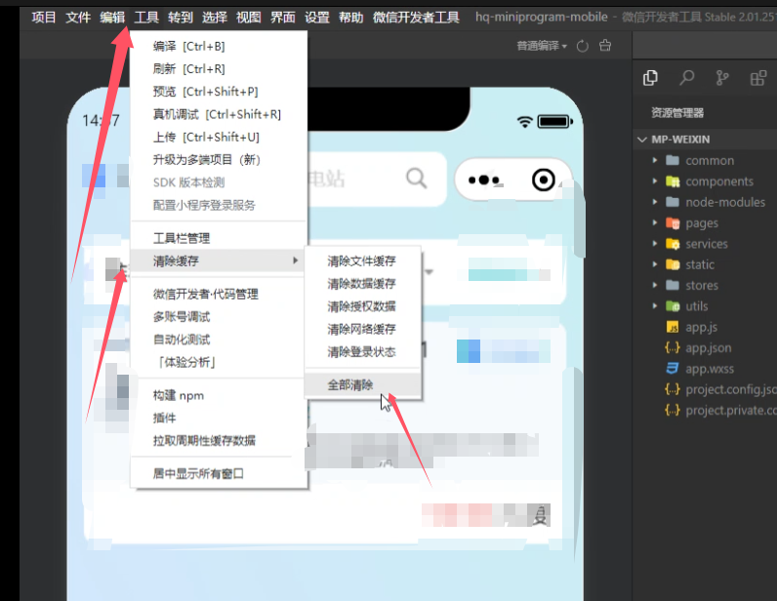This screenshot has height=601, width=777.
Task: Select 自动化测试 menu entry
Action: 219,340
